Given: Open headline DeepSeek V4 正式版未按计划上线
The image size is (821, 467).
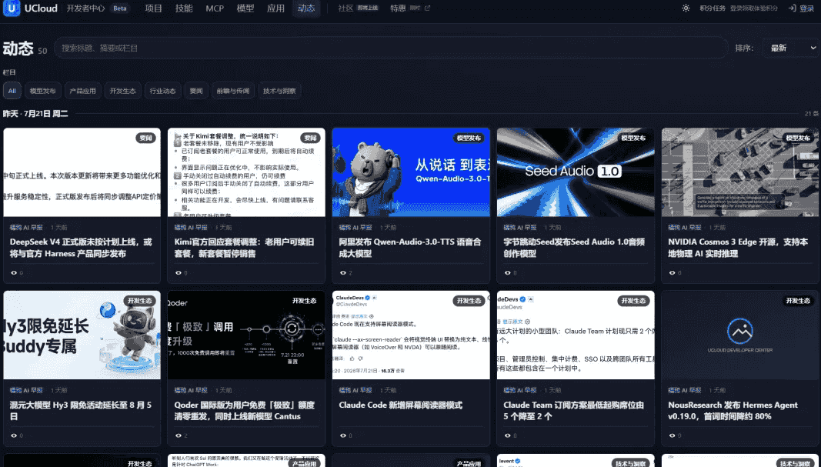Looking at the screenshot, I should 81,248.
